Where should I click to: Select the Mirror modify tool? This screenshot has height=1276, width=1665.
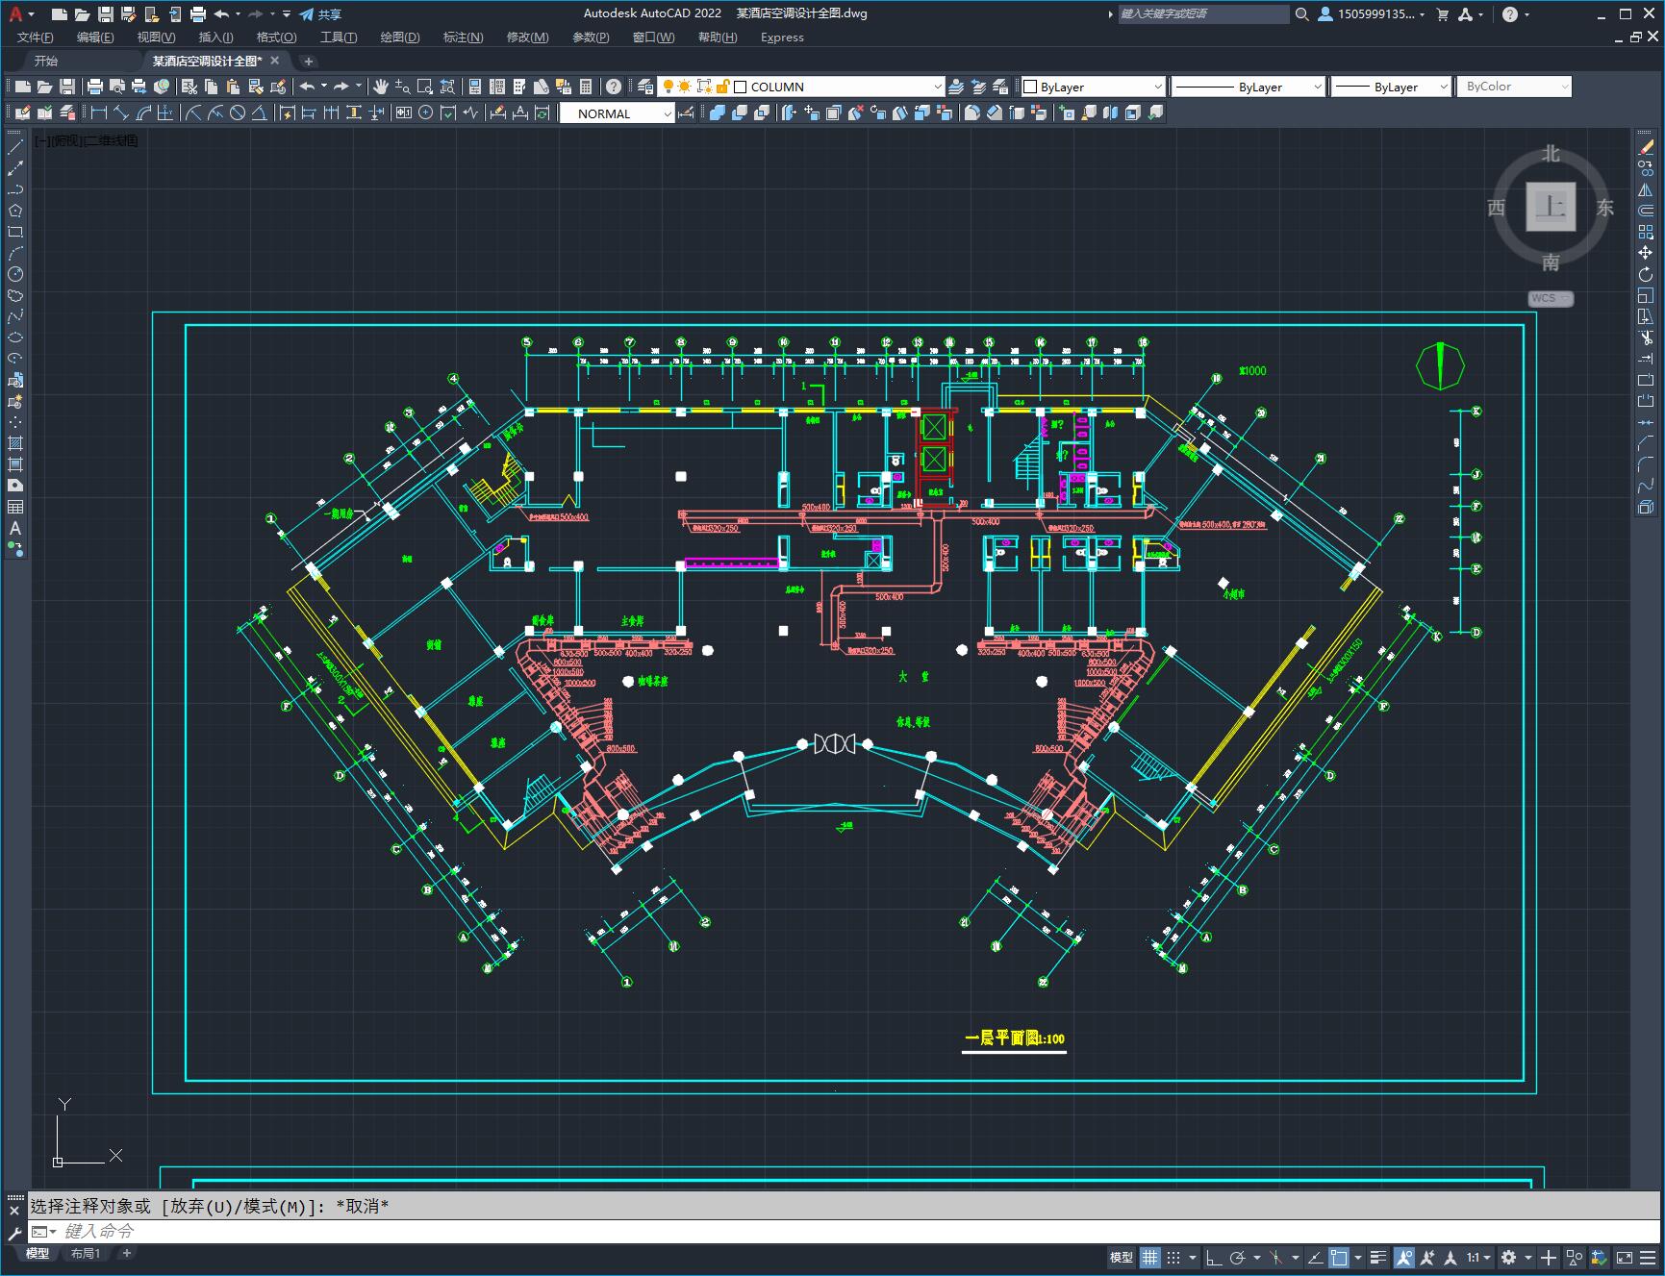click(x=1646, y=189)
